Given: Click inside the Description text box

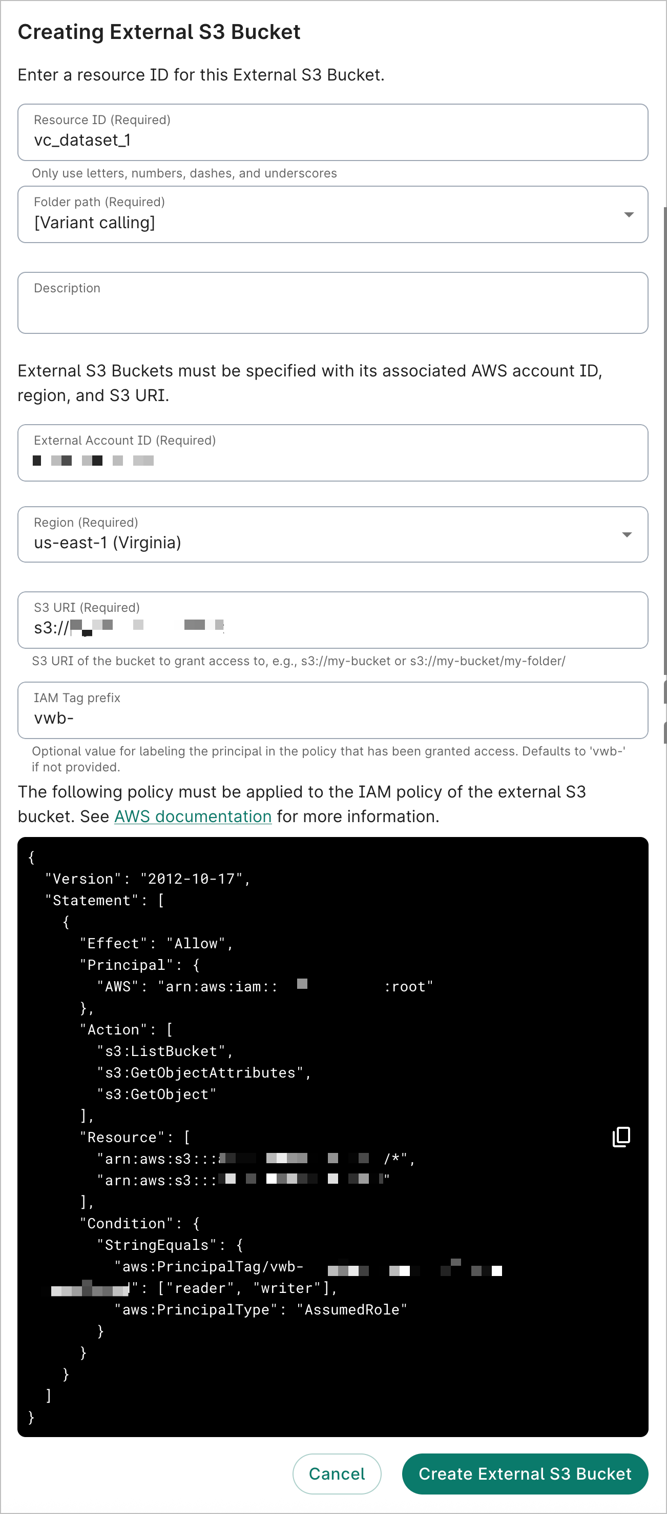Looking at the screenshot, I should coord(332,303).
